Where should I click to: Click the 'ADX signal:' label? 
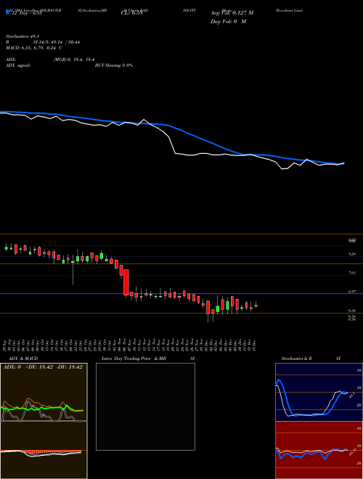tap(18, 65)
